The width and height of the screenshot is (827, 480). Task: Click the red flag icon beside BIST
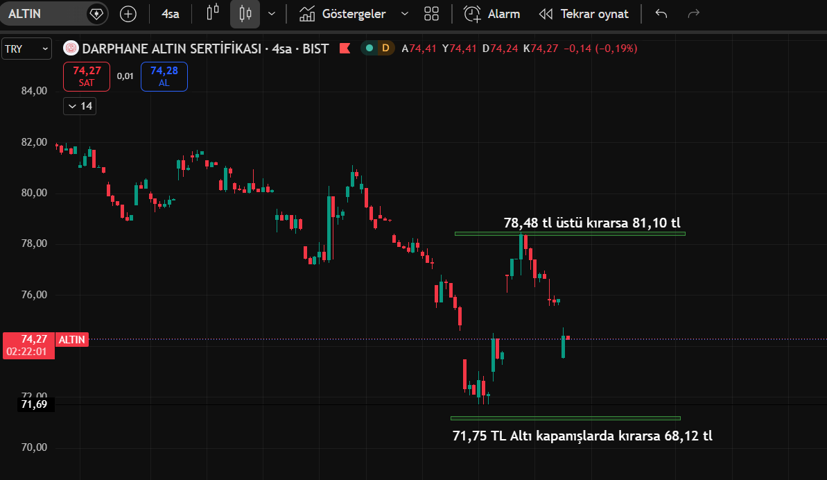345,49
